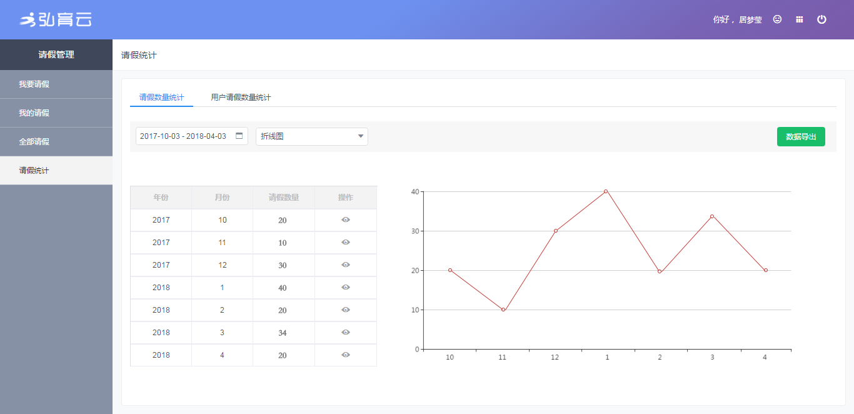Click the 数据导出 export button
The width and height of the screenshot is (854, 414).
point(800,136)
